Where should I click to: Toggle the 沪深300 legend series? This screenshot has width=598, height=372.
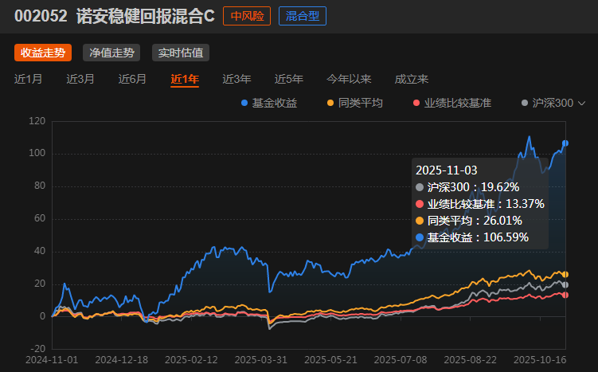tap(547, 103)
